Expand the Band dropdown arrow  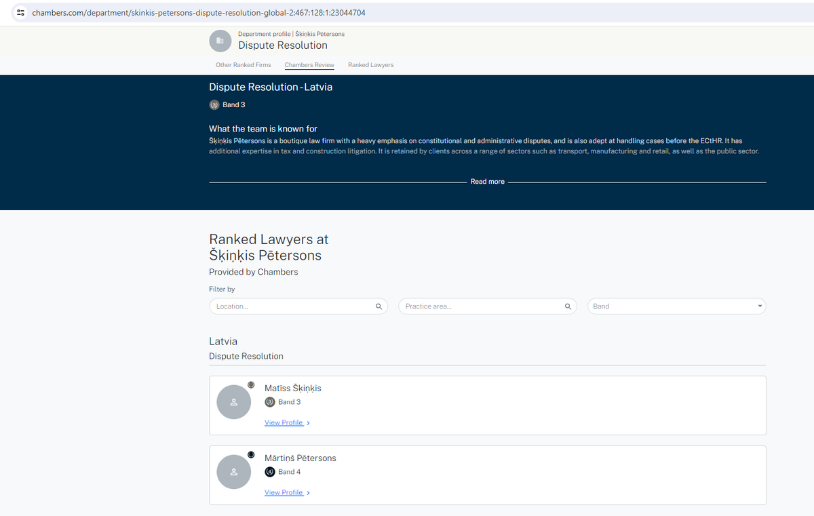759,306
